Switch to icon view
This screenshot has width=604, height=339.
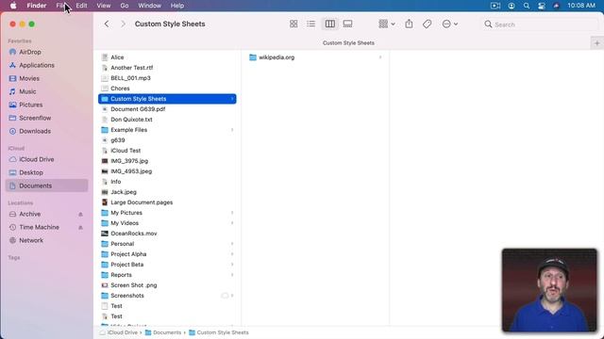(294, 24)
